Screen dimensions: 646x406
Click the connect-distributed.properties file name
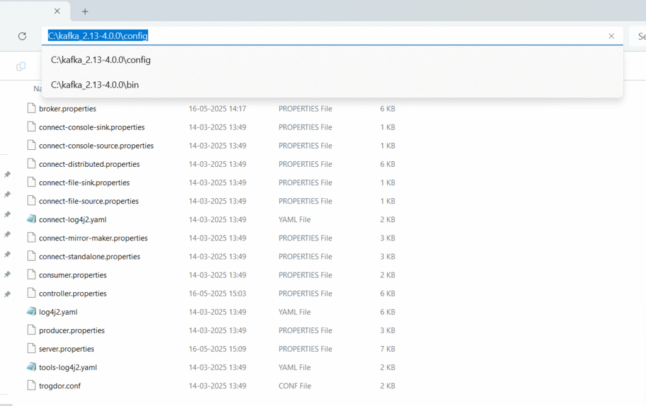90,164
